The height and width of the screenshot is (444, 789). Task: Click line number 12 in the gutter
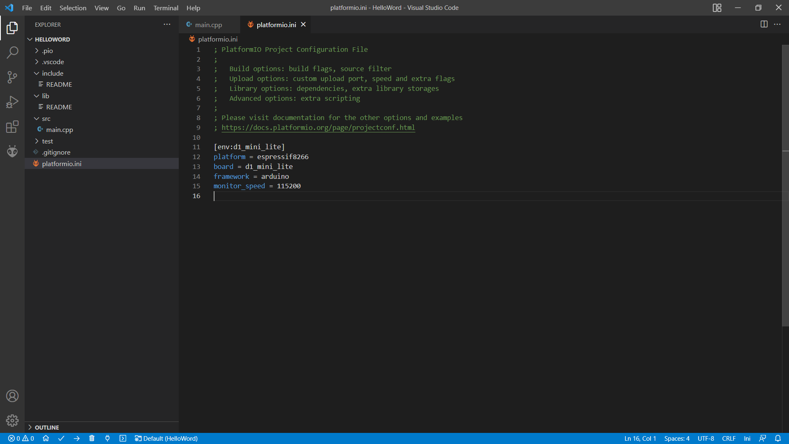(x=196, y=157)
